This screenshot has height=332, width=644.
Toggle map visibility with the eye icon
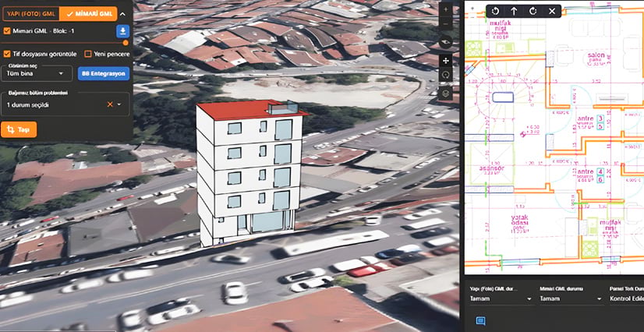pos(446,42)
